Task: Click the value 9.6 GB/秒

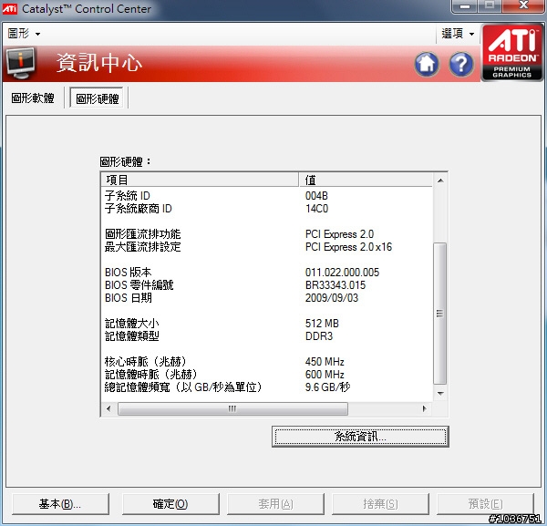Action: point(327,387)
